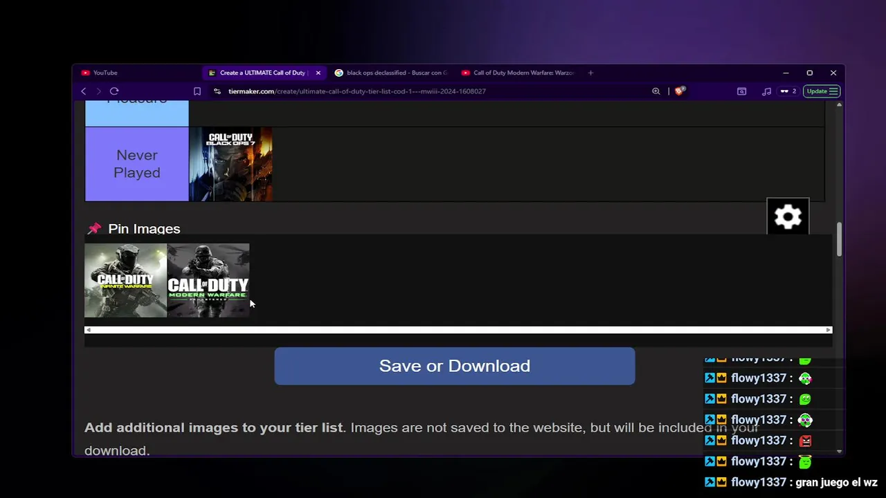This screenshot has width=886, height=498.
Task: Click the red pushpin icon
Action: (94, 229)
